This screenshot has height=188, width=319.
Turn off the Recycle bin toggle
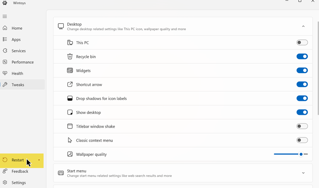coord(302,57)
